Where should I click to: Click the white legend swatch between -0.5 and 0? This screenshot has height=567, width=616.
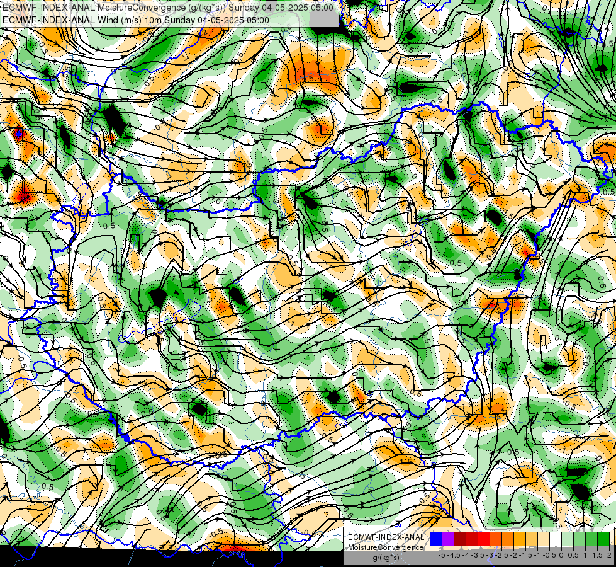pyautogui.click(x=556, y=539)
